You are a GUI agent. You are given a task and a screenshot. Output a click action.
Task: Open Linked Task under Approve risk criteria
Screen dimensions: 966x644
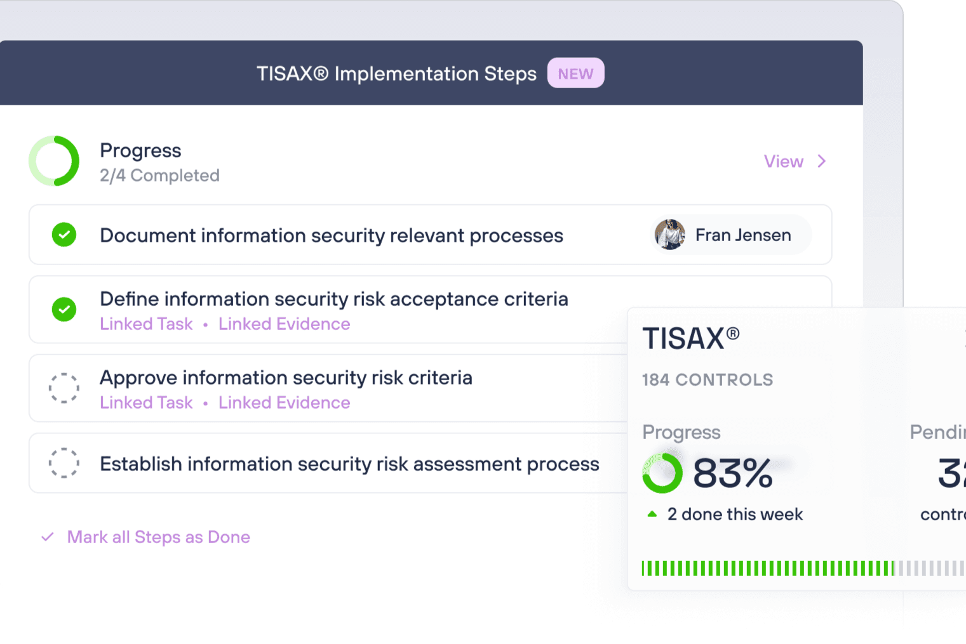click(x=146, y=403)
